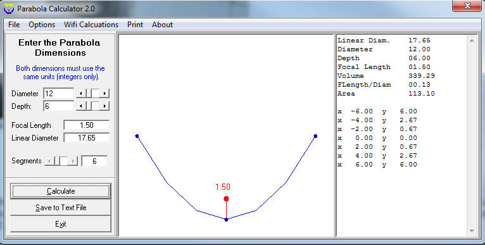Click the Diameter 12.00 result line
Image resolution: width=485 pixels, height=245 pixels.
tap(384, 49)
